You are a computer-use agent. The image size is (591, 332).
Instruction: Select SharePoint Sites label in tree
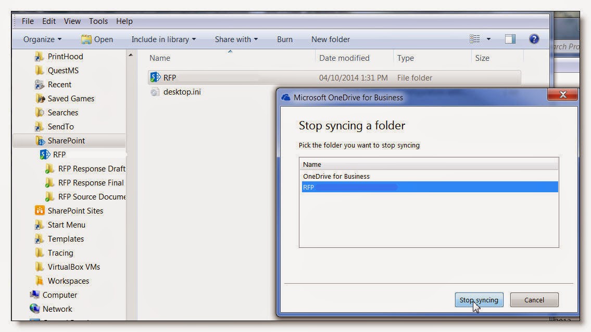click(x=76, y=210)
